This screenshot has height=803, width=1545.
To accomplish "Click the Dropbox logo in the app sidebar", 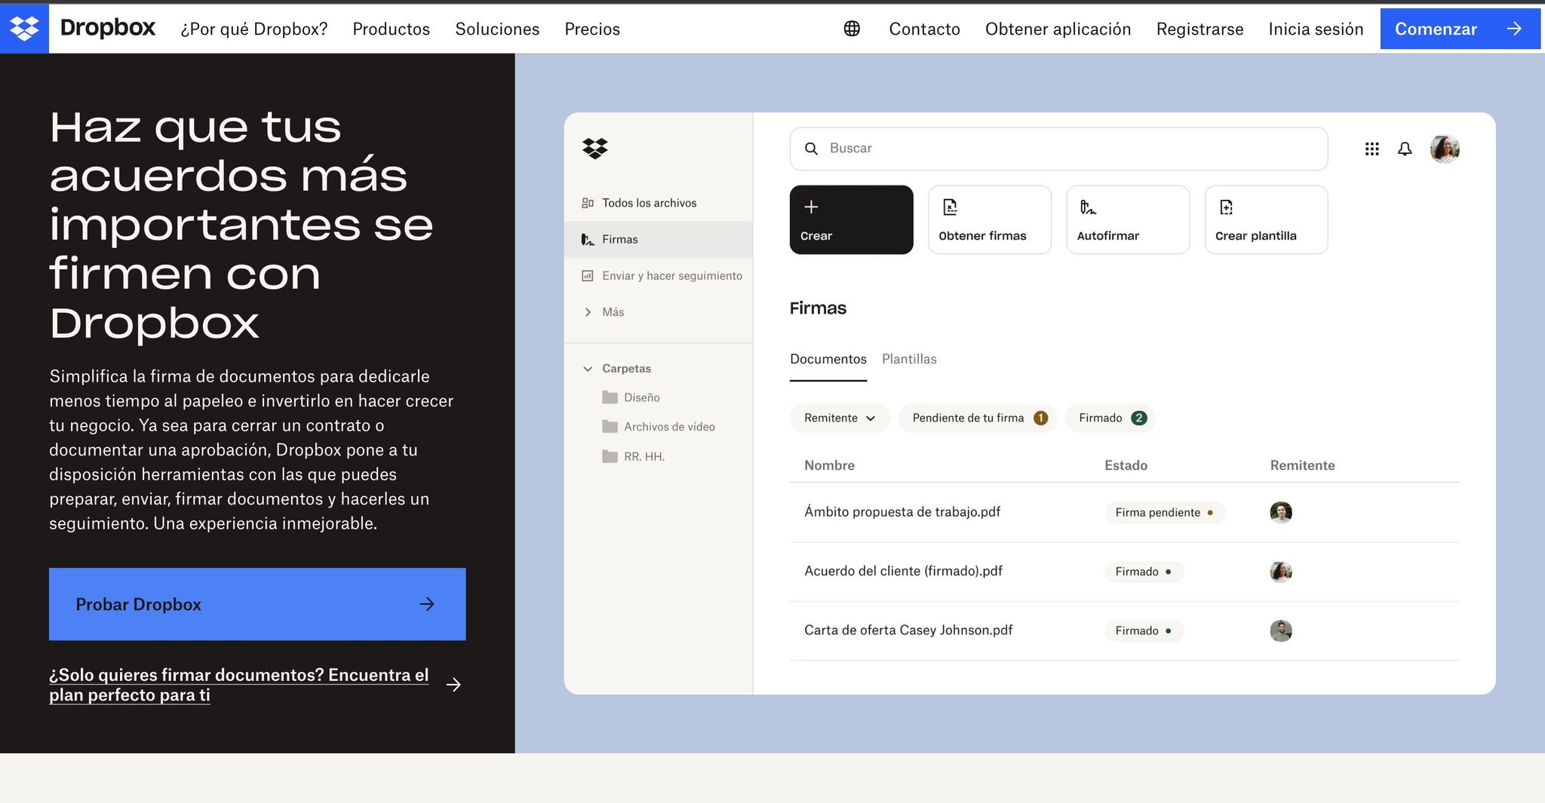I will [595, 149].
